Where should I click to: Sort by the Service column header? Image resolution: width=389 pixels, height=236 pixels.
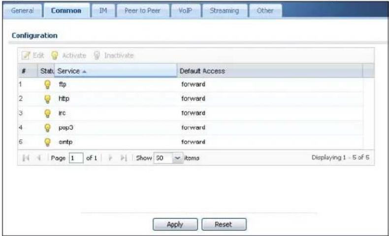point(116,71)
